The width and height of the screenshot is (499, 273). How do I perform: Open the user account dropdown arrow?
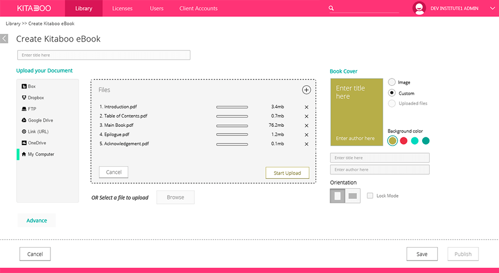pos(493,9)
